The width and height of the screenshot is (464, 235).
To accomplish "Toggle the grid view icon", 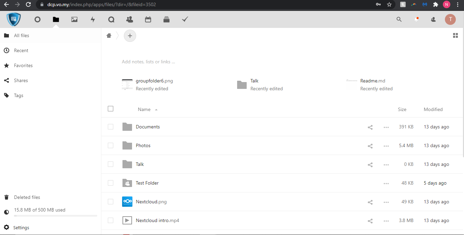I will pyautogui.click(x=455, y=35).
